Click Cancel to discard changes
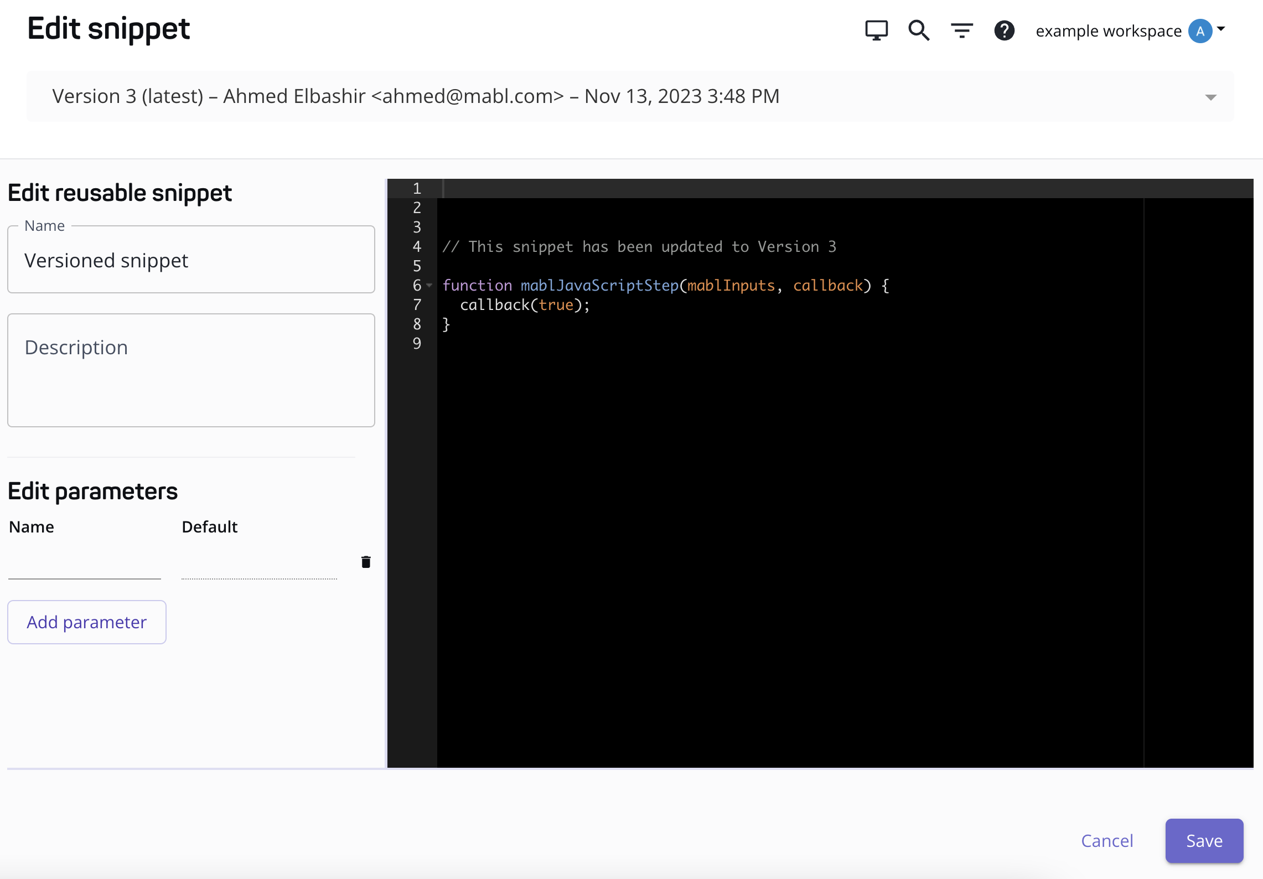The height and width of the screenshot is (879, 1263). click(1107, 841)
